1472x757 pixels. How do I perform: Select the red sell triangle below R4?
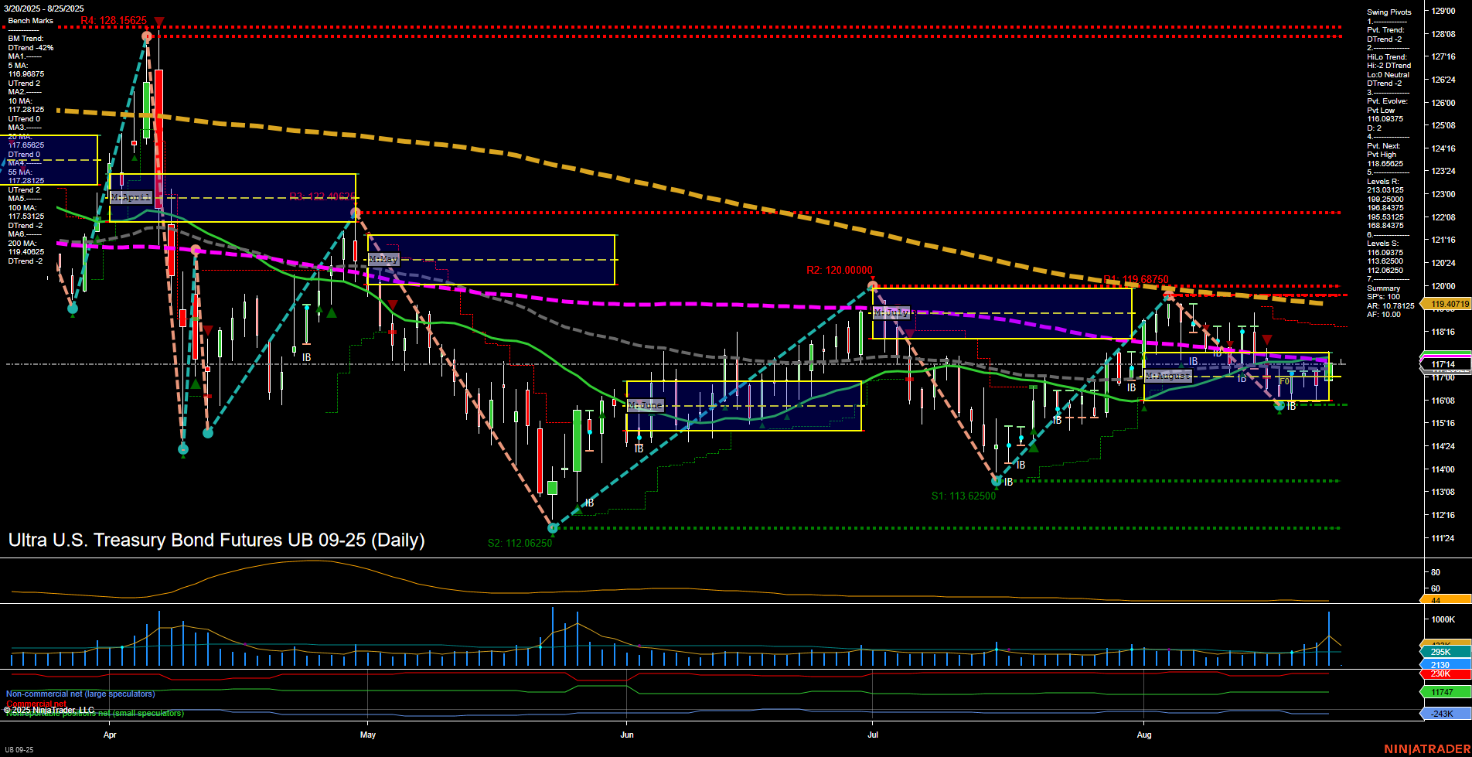coord(159,19)
